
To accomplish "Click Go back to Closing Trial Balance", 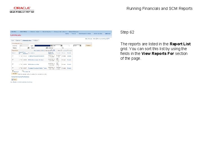I will [x=20, y=77].
